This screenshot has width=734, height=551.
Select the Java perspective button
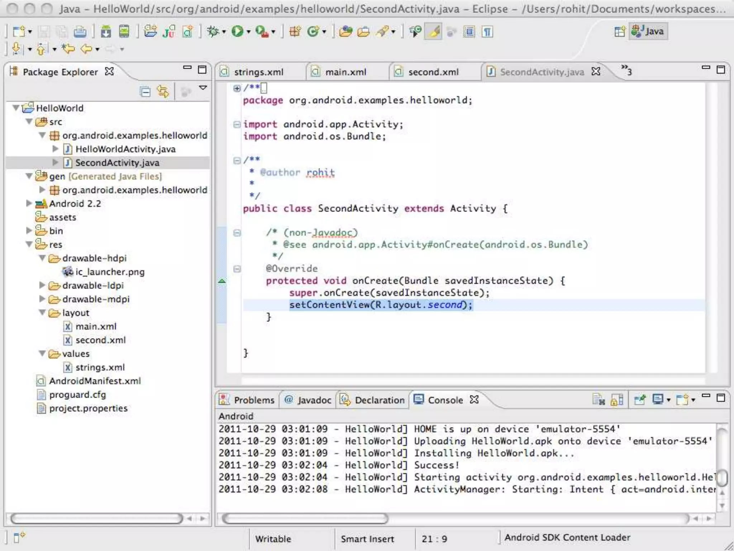click(648, 31)
